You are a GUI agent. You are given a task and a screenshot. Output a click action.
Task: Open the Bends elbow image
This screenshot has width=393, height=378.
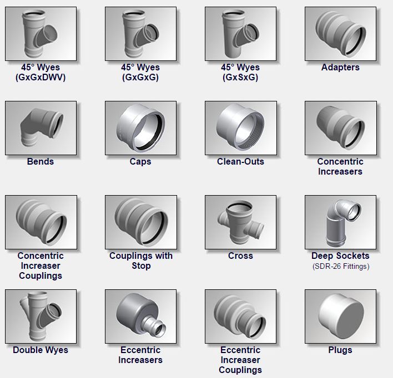point(41,127)
